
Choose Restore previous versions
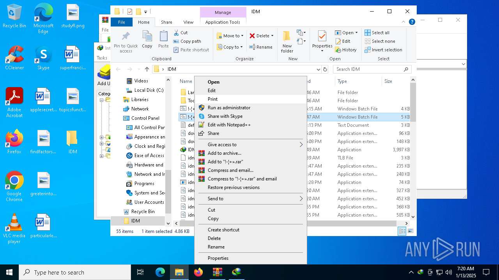(x=251, y=187)
